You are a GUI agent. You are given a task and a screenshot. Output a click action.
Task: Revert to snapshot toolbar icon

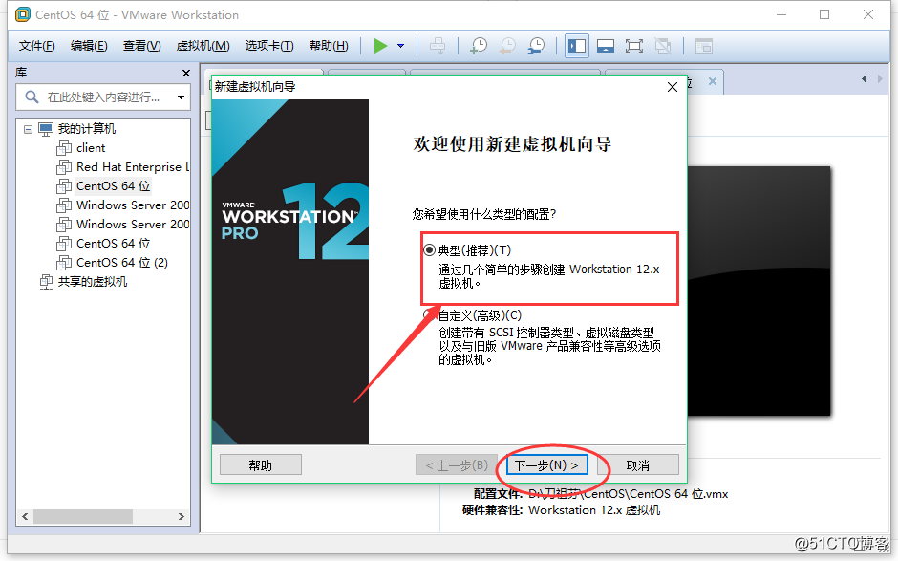[507, 46]
